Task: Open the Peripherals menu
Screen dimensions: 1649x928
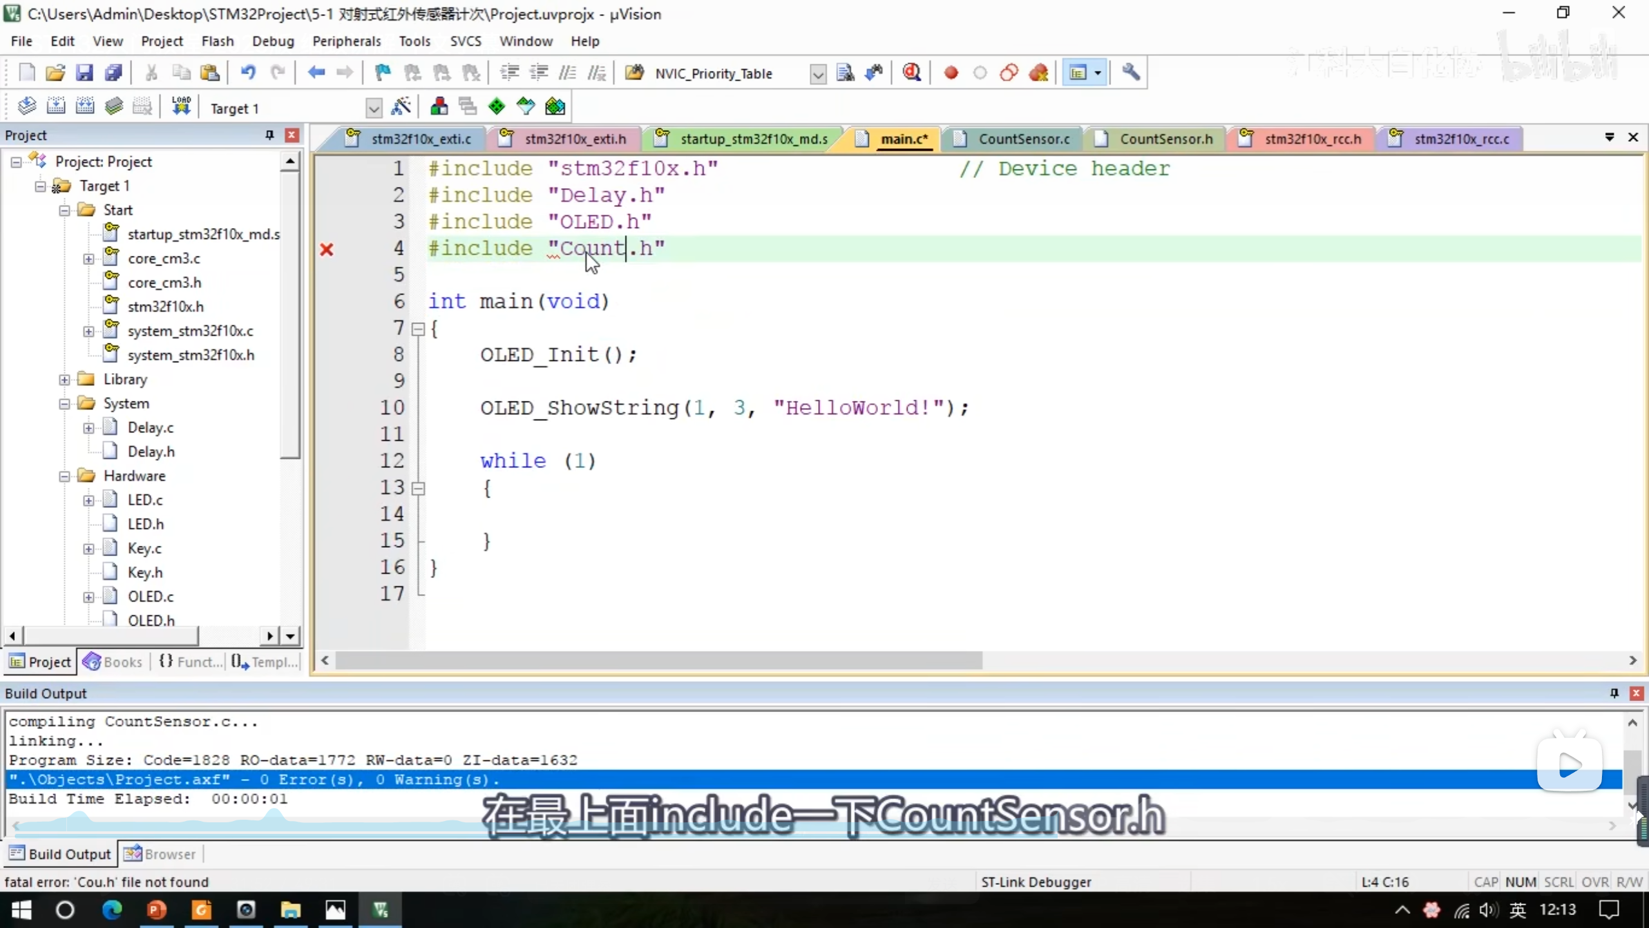Action: point(347,41)
